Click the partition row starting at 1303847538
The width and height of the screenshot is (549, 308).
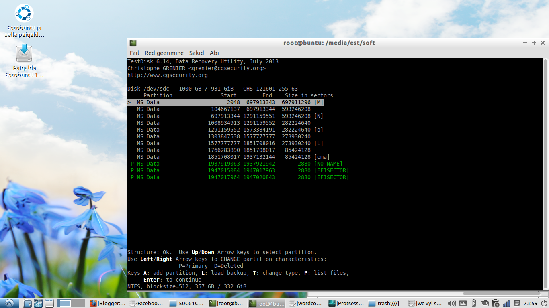click(x=224, y=137)
